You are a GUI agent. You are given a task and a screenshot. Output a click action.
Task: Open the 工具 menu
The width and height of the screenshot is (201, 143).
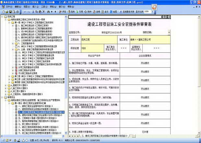click(x=44, y=7)
